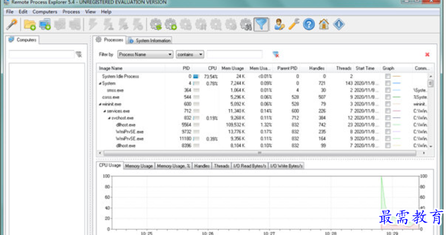Clear the filter with funnel-X icon

276,55
